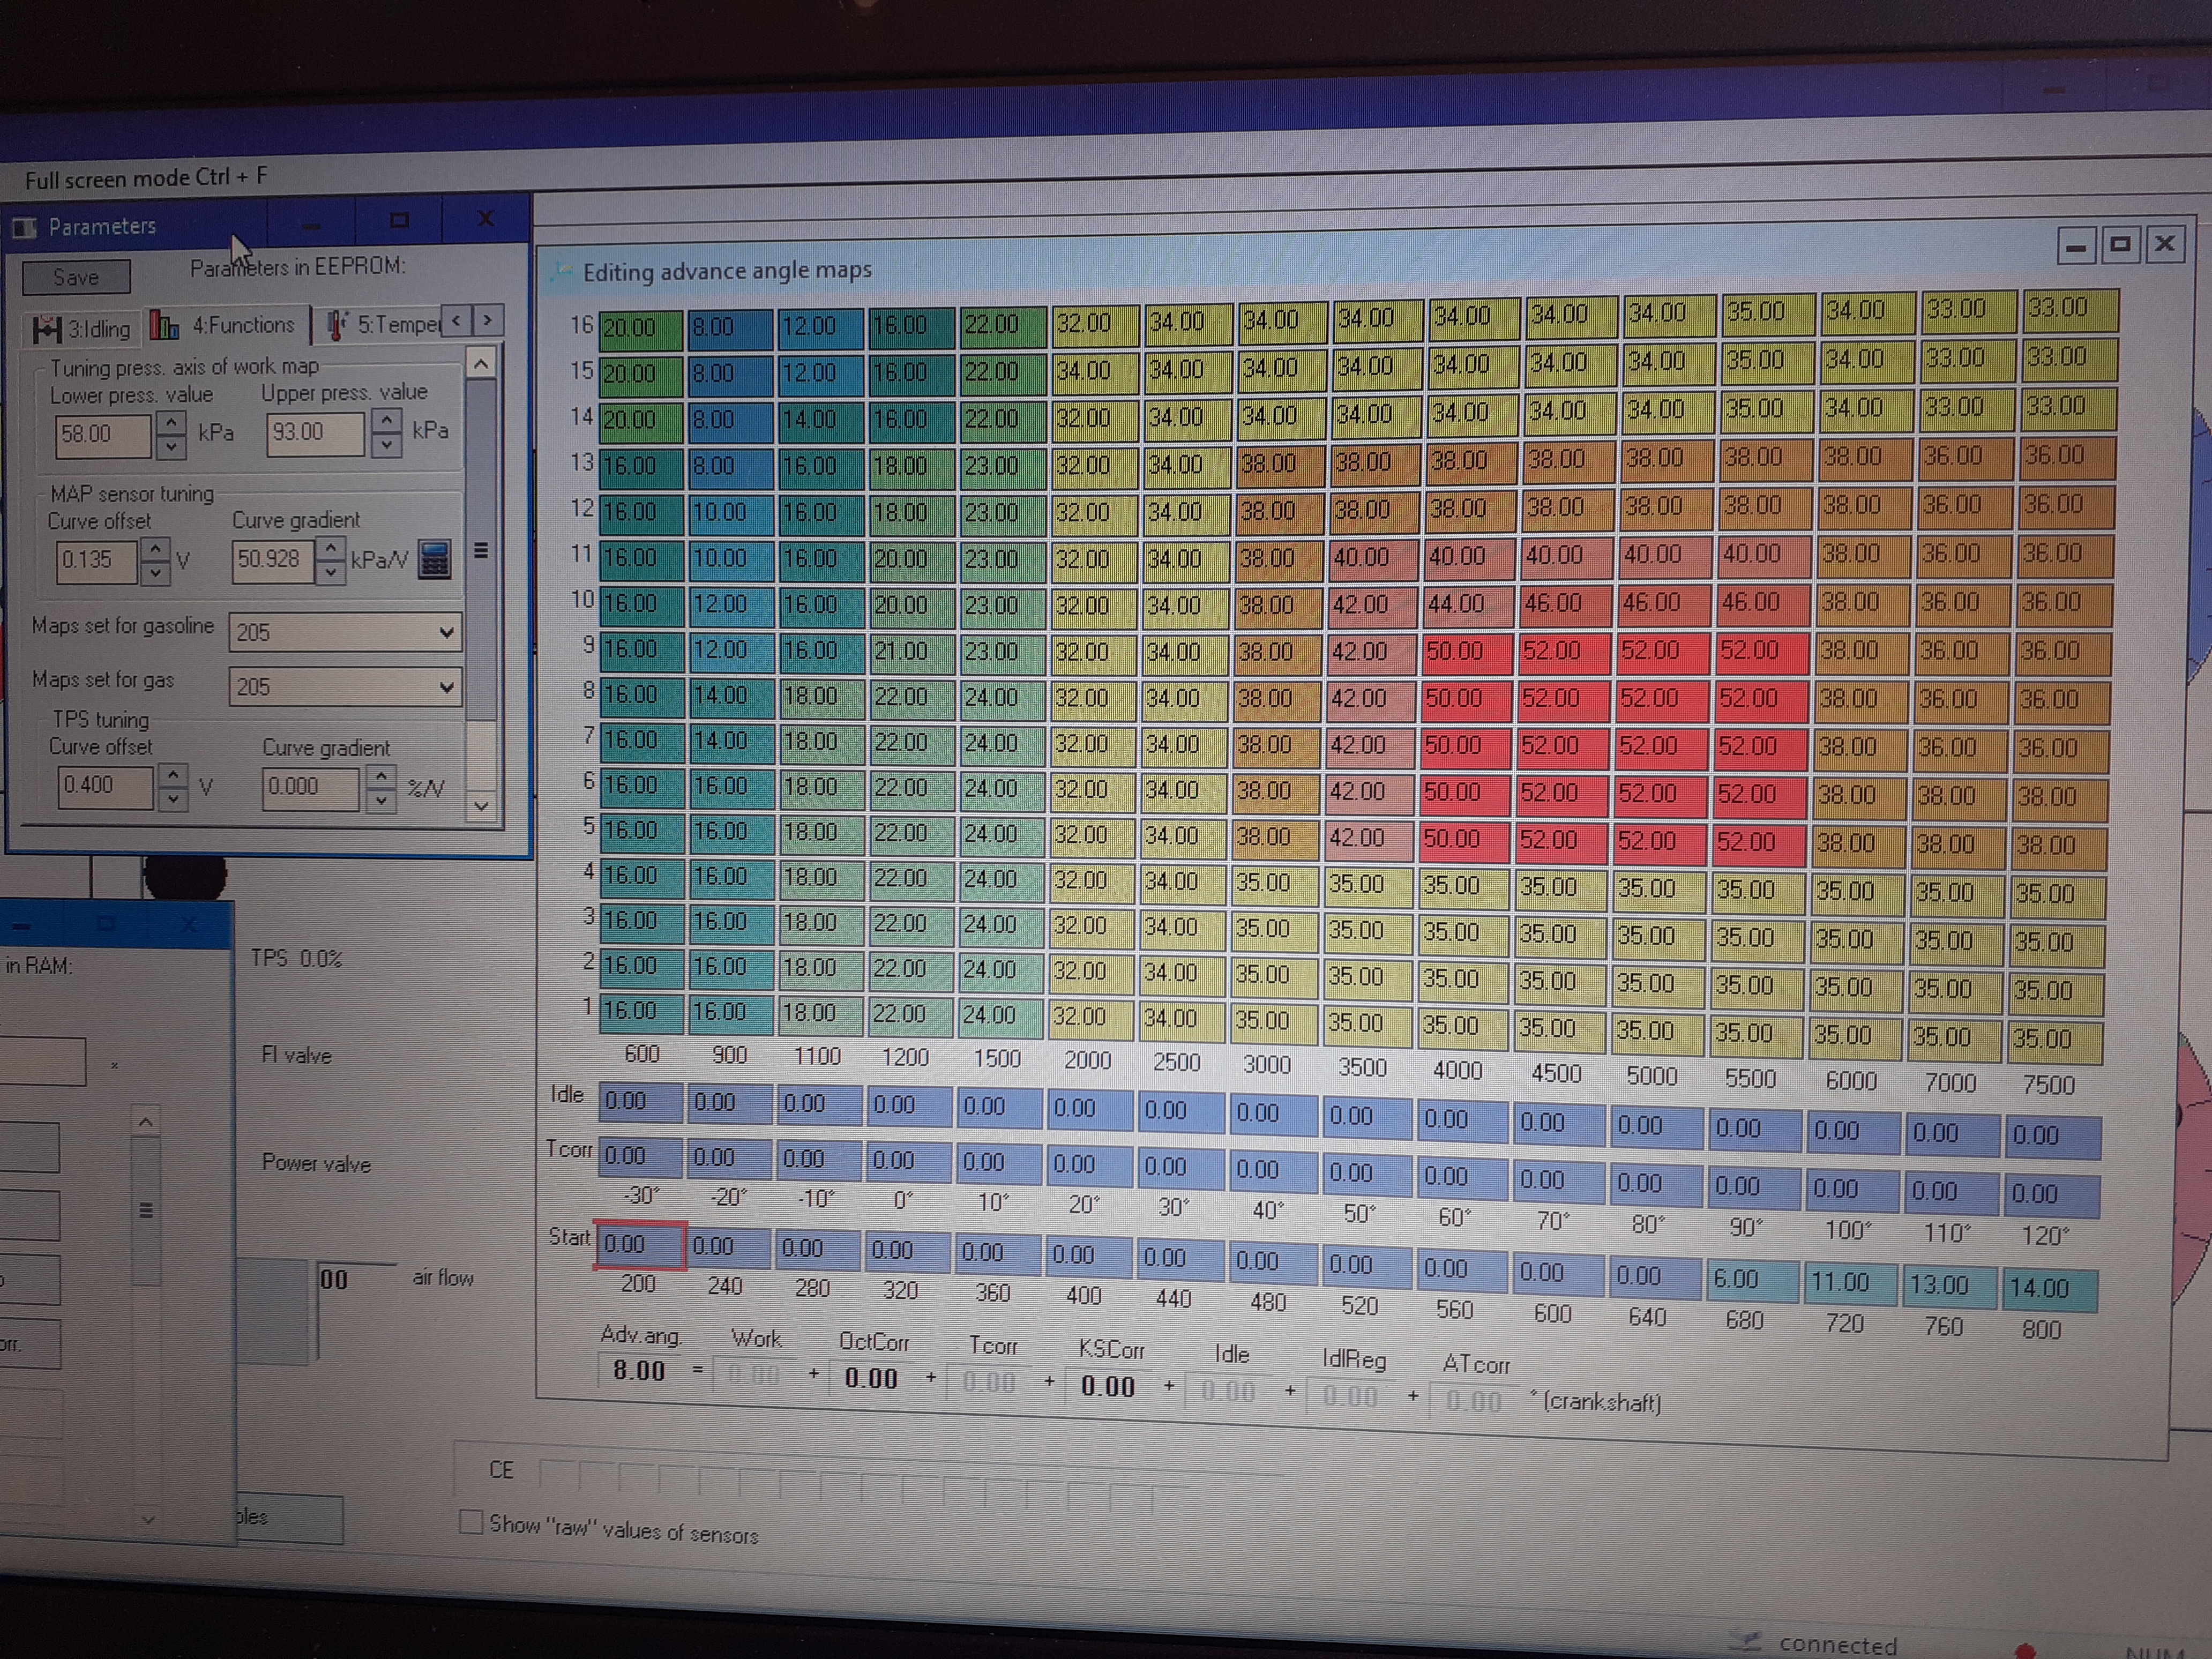Click the Save button
The width and height of the screenshot is (2212, 1659).
point(76,277)
